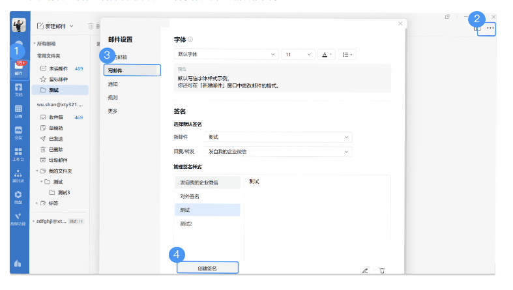This screenshot has height=290, width=513.
Task: Open the 新邮件 default signature dropdown
Action: tap(278, 137)
